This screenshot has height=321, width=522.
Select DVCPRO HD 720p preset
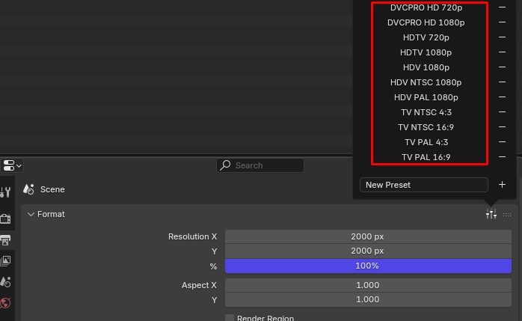coord(426,7)
